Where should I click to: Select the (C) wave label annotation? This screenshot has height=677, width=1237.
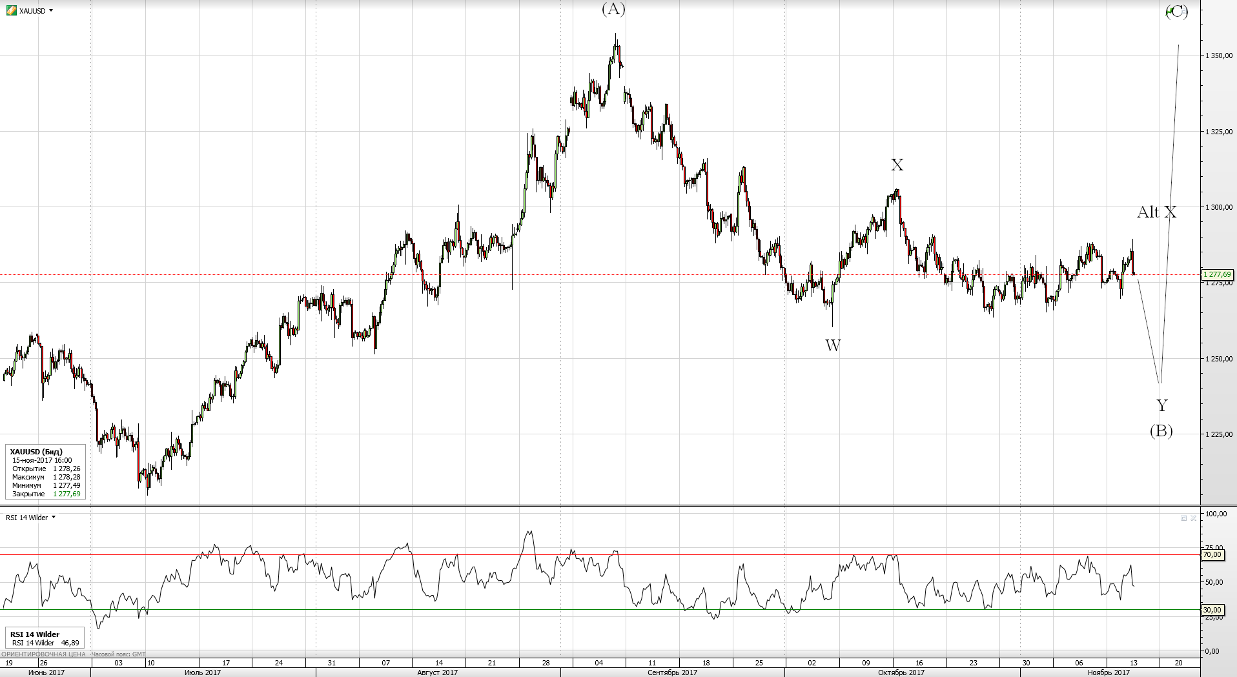point(1176,12)
